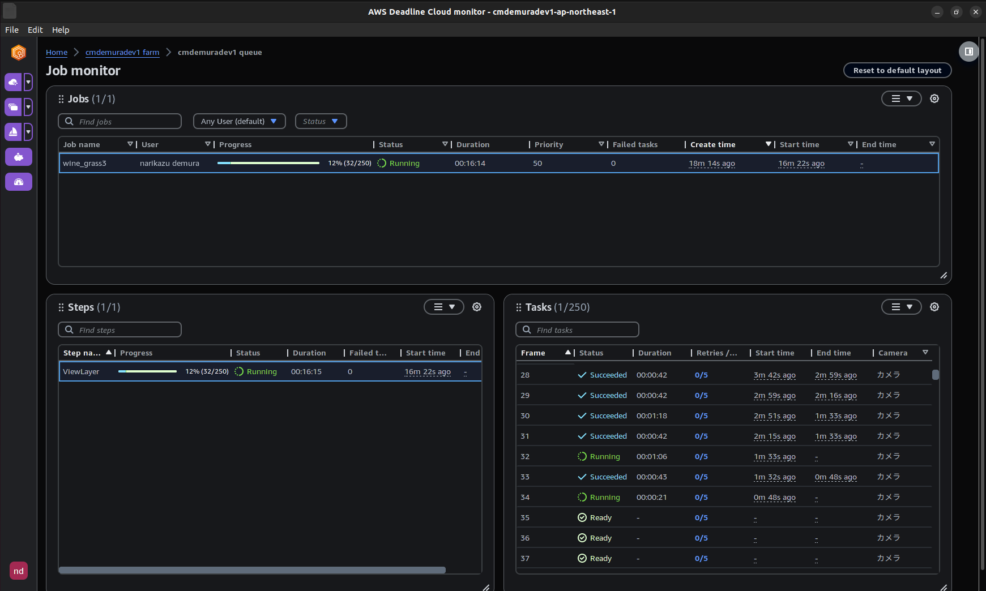Click the orange Deadline Cloud logo icon
Image resolution: width=986 pixels, height=591 pixels.
[19, 53]
